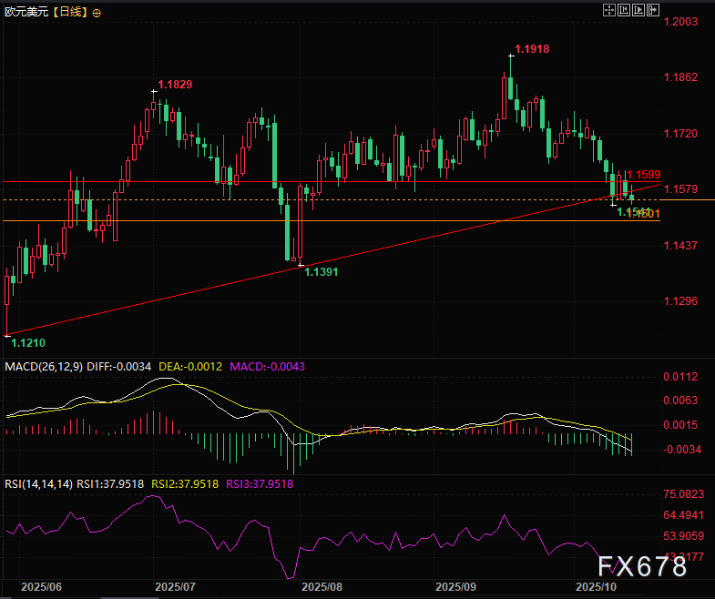Select the 【日线】 timeframe label

click(x=68, y=13)
